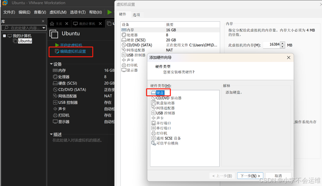Click the memory size input showing 16384
The image size is (322, 186).
coord(272,45)
